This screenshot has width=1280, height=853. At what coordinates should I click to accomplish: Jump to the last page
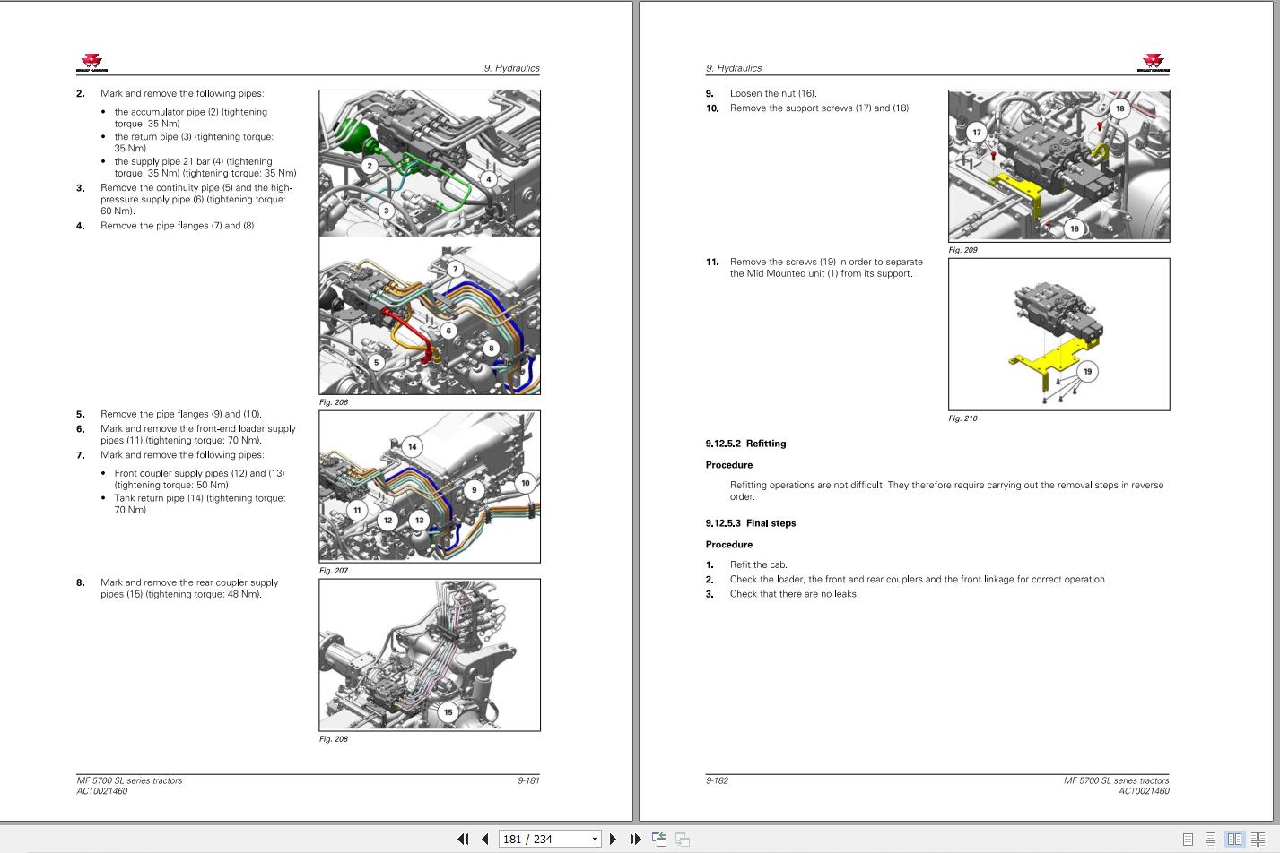[635, 839]
